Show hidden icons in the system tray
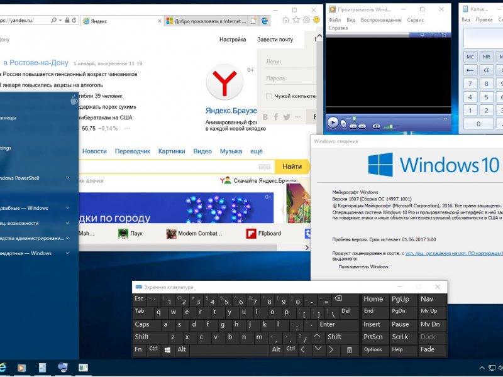This screenshot has width=503, height=377. tap(482, 368)
